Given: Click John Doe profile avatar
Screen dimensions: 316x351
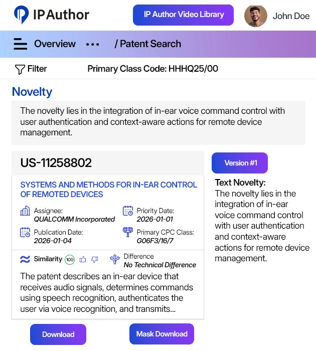Looking at the screenshot, I should (256, 16).
